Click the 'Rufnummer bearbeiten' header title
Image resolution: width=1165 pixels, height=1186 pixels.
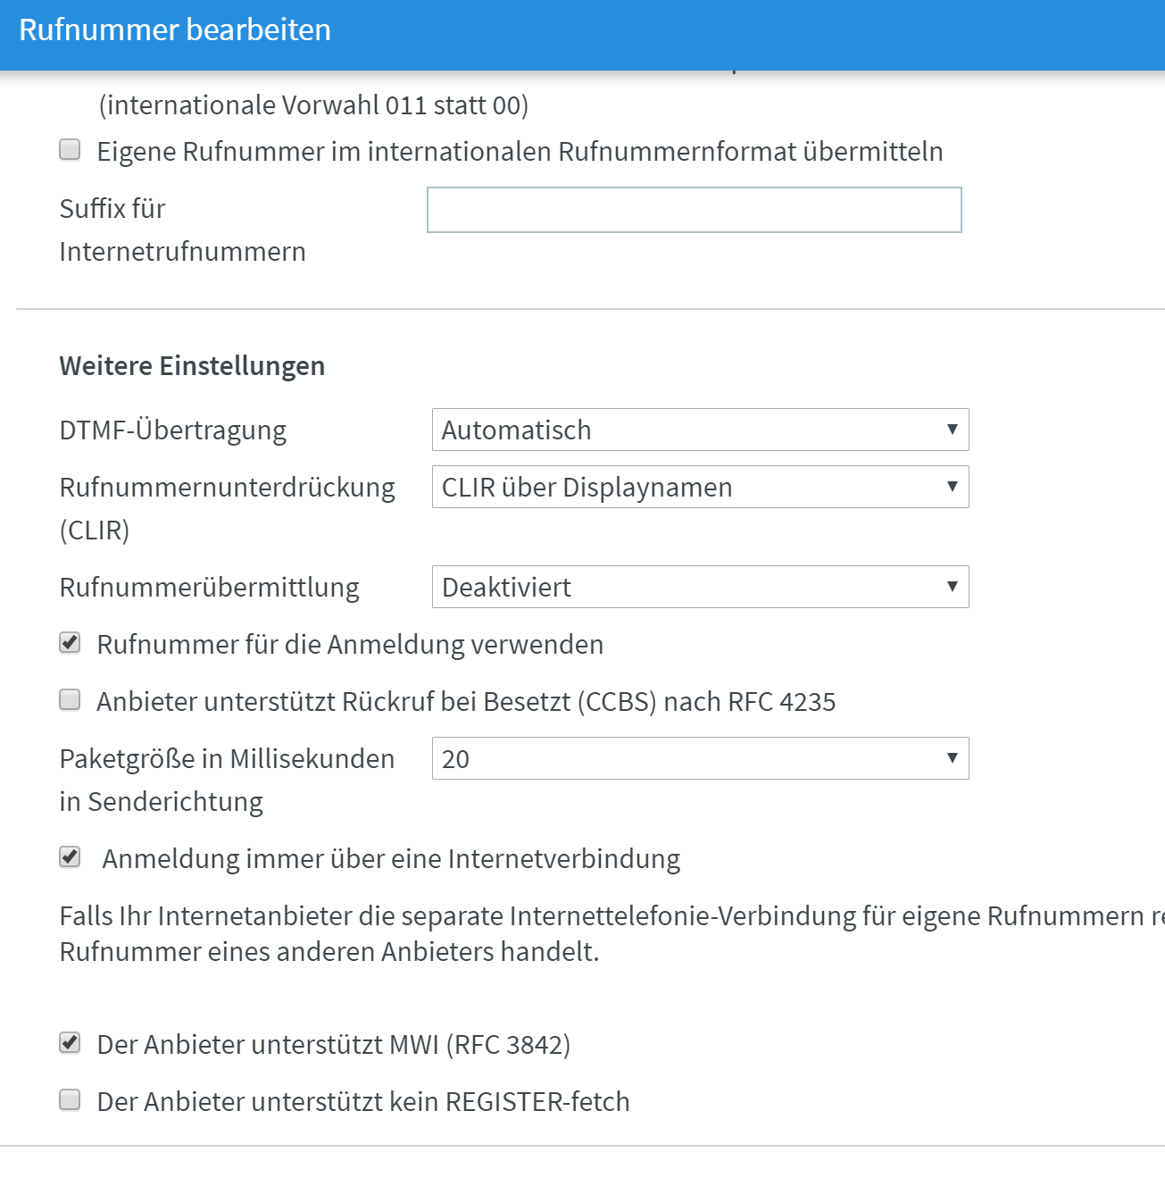tap(175, 30)
